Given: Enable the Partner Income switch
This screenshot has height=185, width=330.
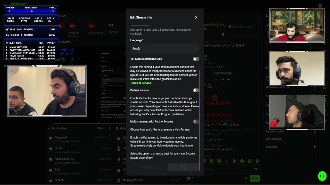Looking at the screenshot, I should pos(196,90).
